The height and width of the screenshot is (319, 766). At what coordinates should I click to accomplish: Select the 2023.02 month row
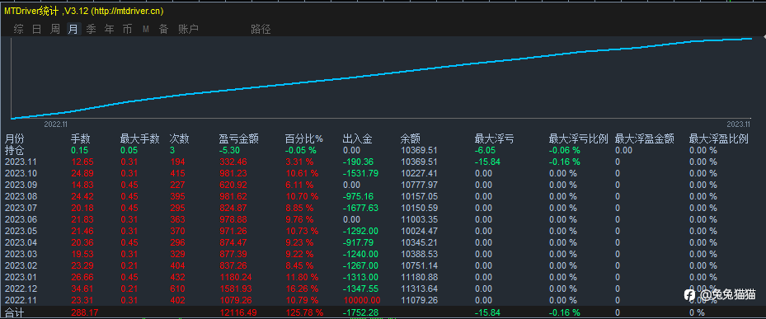pyautogui.click(x=383, y=265)
